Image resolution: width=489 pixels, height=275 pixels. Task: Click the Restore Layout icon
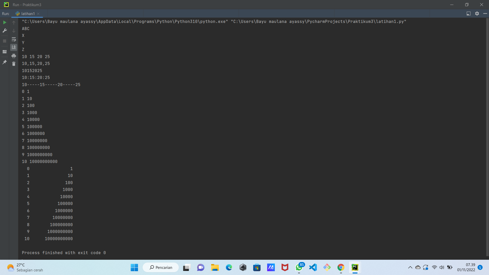coord(5,52)
